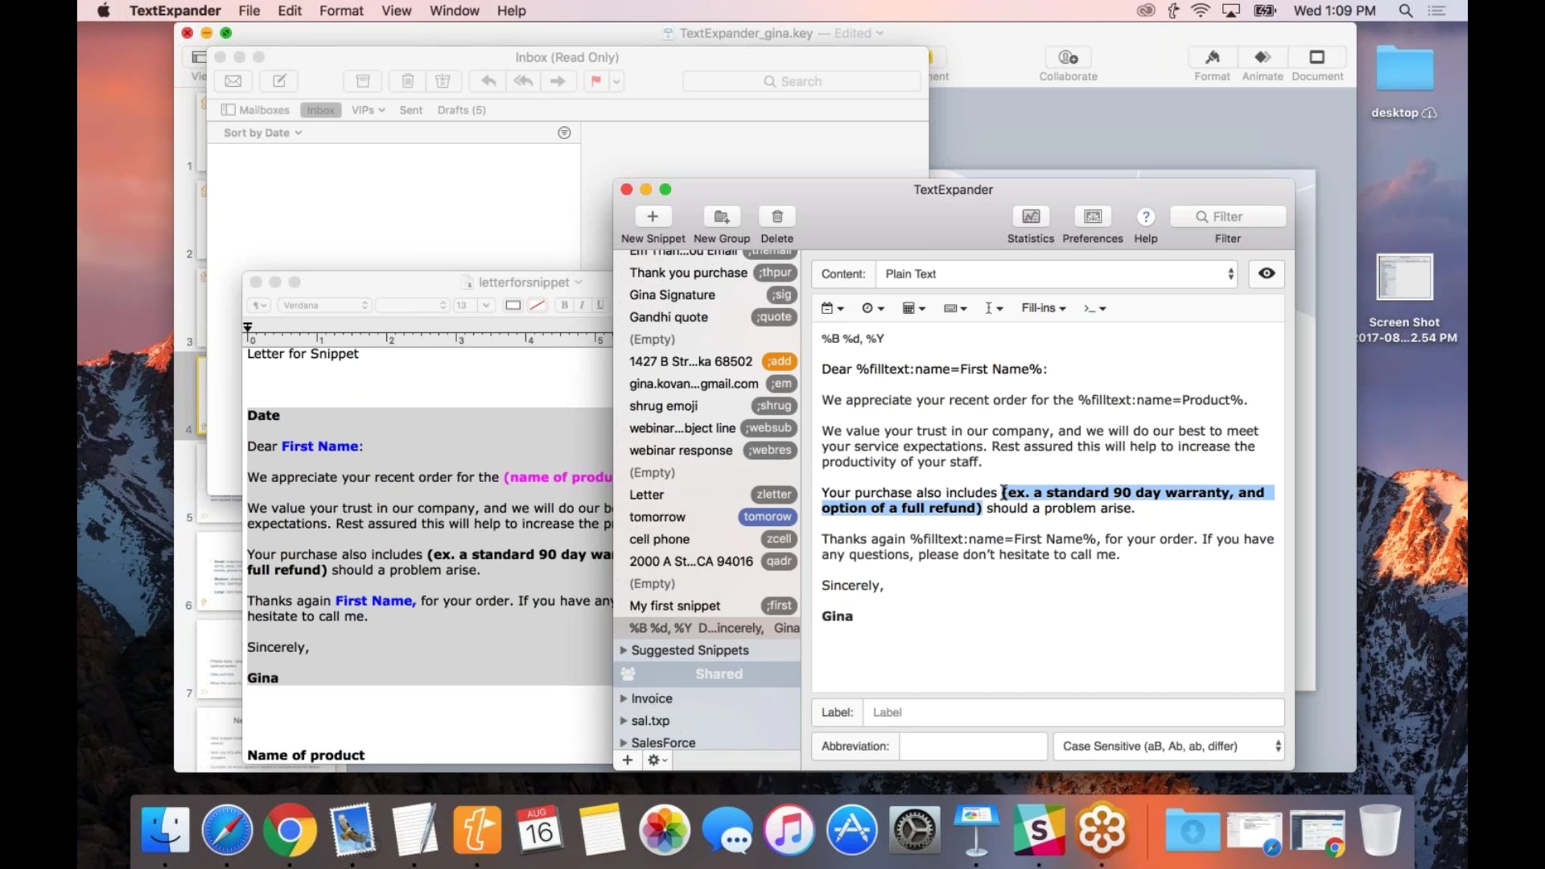The image size is (1545, 869).
Task: Open the date math calculator dropdown
Action: coord(913,308)
